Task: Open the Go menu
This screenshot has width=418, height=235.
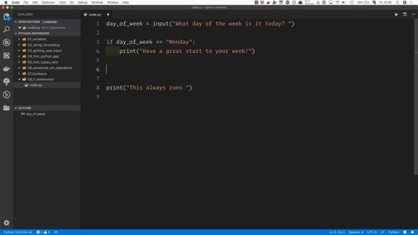Action: pos(72,3)
